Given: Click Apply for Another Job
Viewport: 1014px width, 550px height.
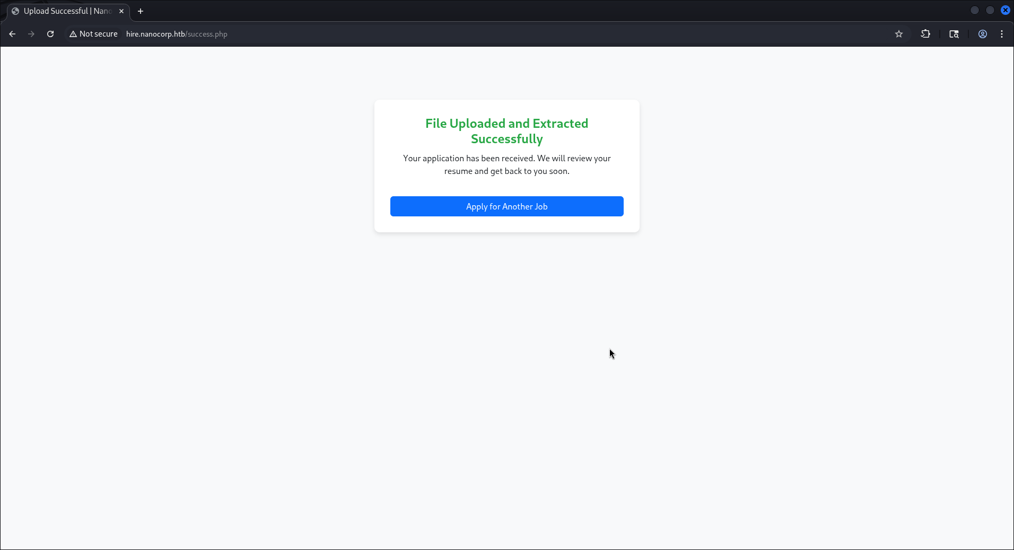Looking at the screenshot, I should click(x=506, y=206).
